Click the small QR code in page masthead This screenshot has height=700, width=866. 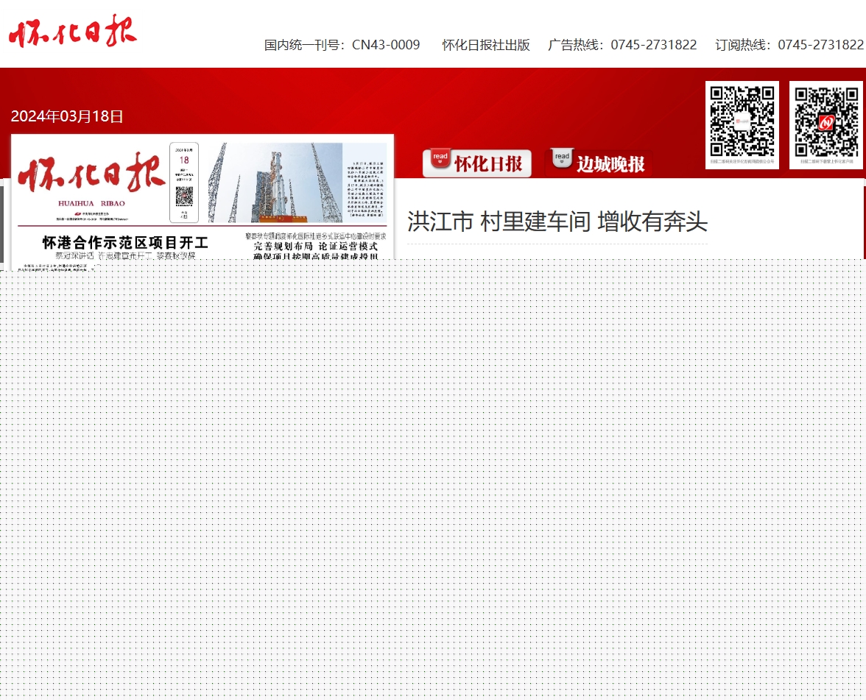pos(184,196)
